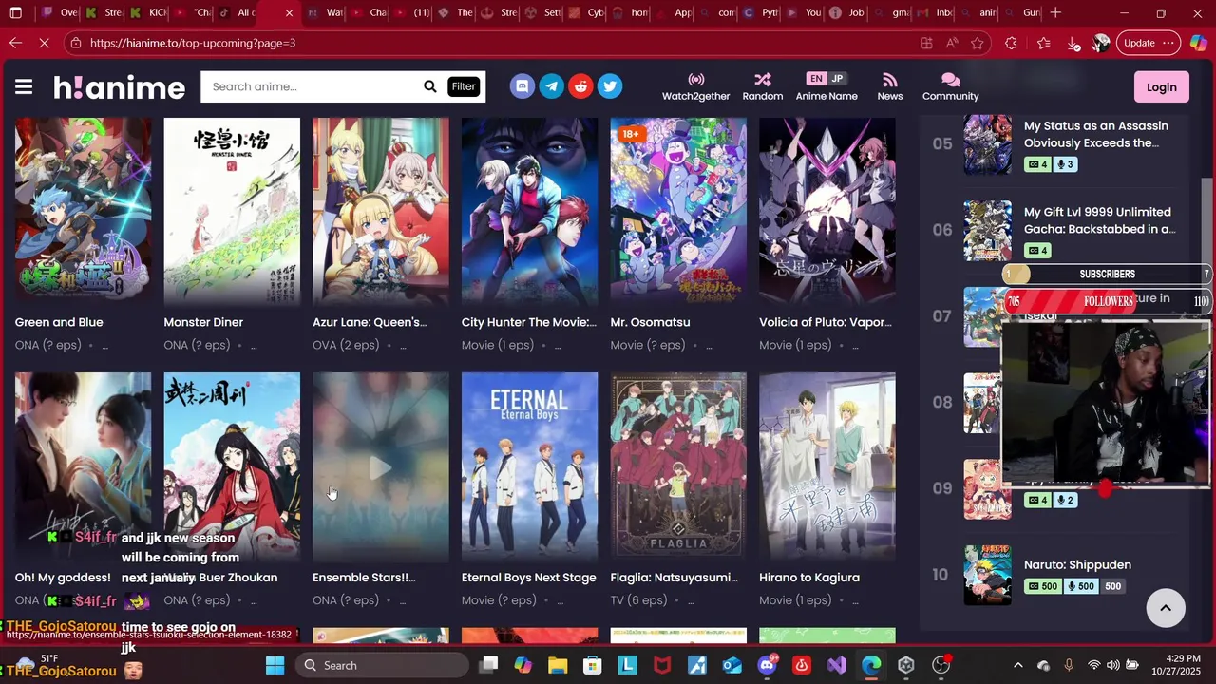Viewport: 1216px width, 684px height.
Task: Open Microsoft Store from taskbar
Action: (x=592, y=665)
